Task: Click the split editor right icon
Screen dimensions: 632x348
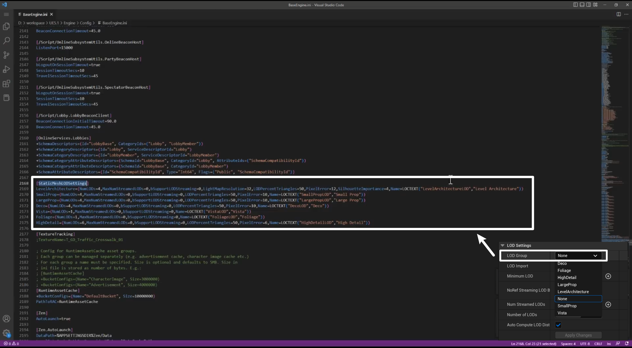Action: (619, 14)
